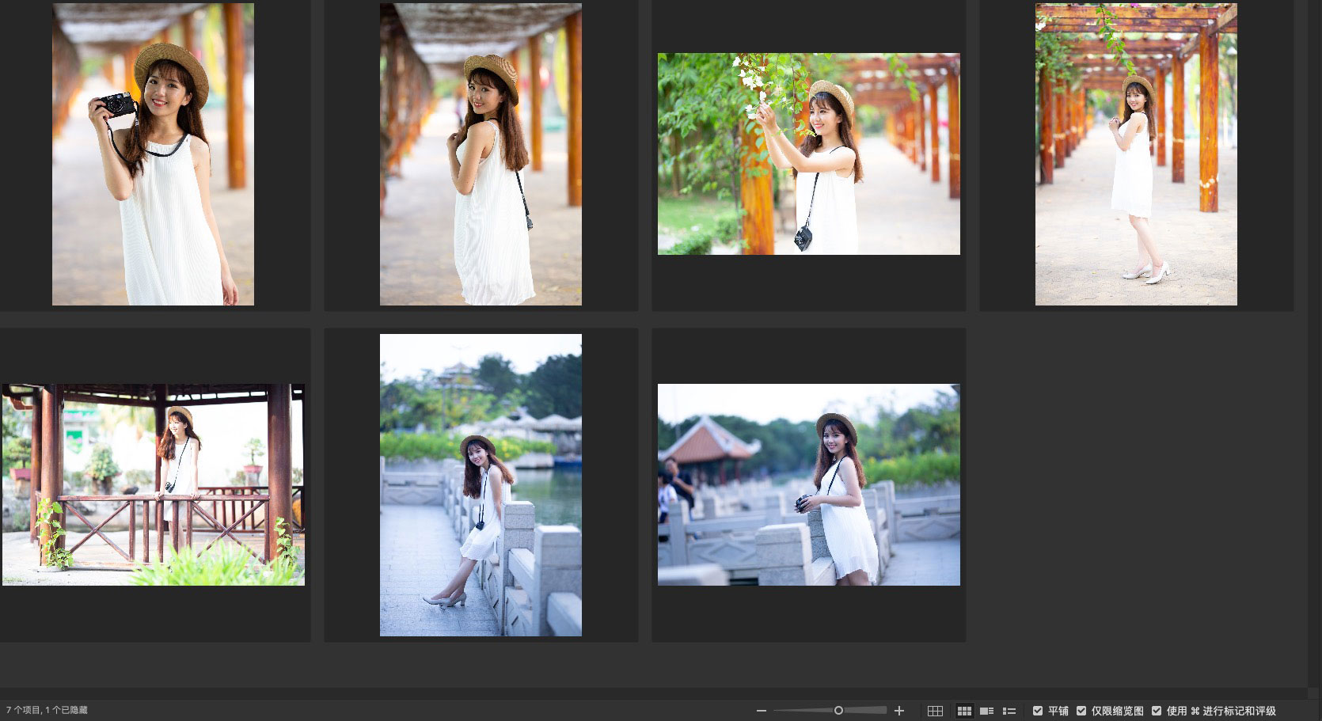
Task: Switch to list view mode icon
Action: (x=1009, y=711)
